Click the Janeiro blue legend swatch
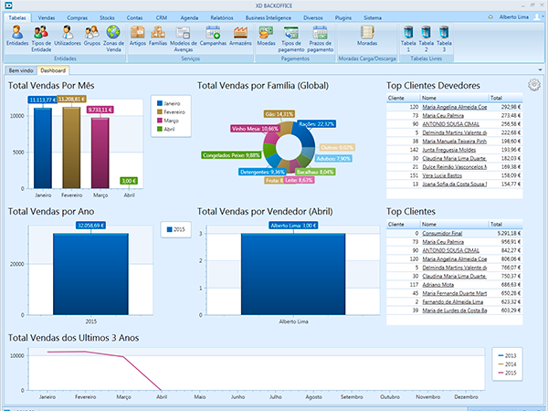548x411 pixels. pos(159,105)
